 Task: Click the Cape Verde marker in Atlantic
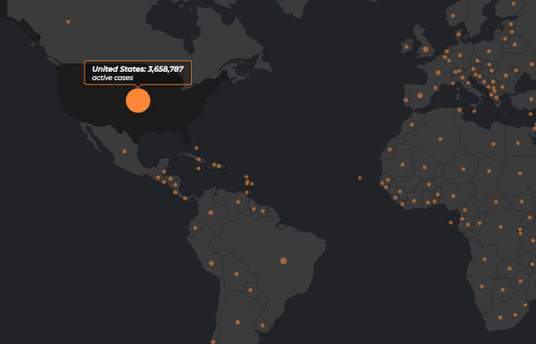pos(360,178)
